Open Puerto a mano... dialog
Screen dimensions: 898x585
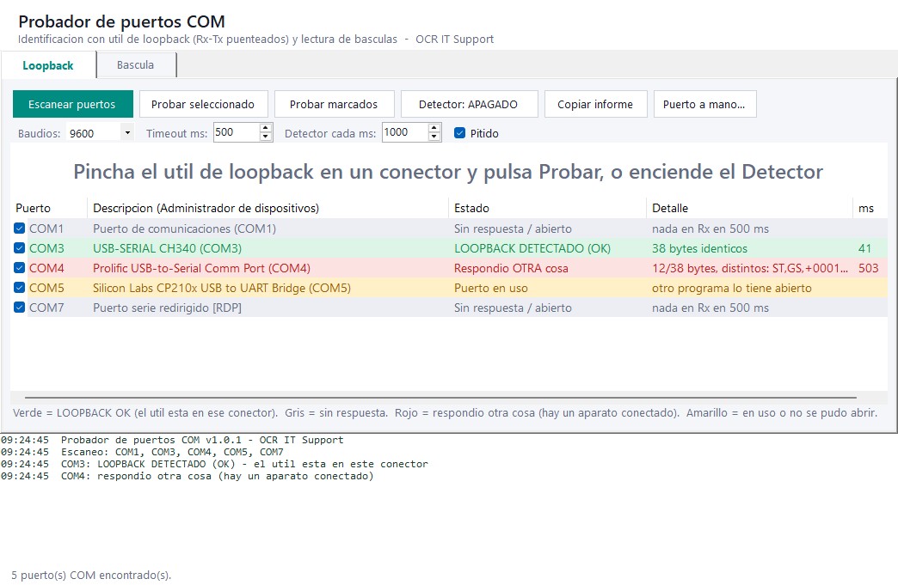(704, 104)
